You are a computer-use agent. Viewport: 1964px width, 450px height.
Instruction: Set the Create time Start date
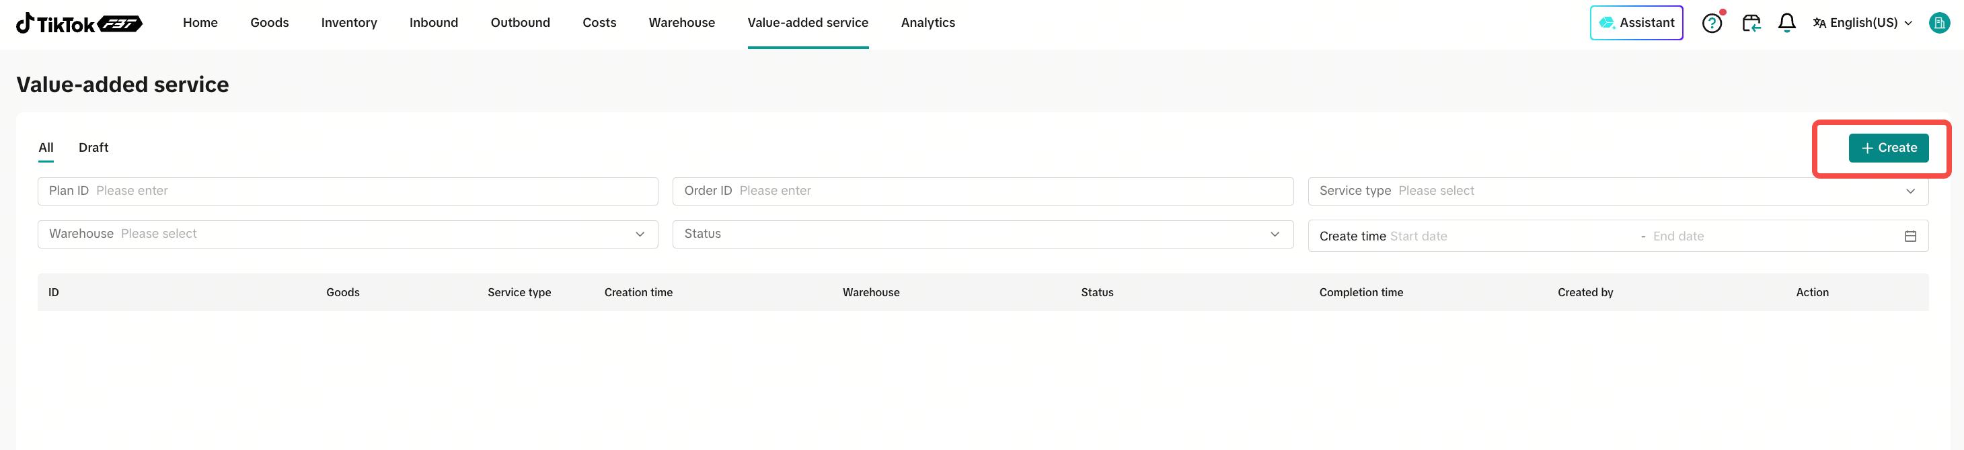coord(1418,236)
